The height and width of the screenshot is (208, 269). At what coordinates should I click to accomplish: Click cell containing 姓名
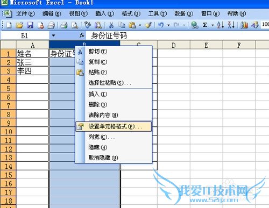click(x=32, y=54)
